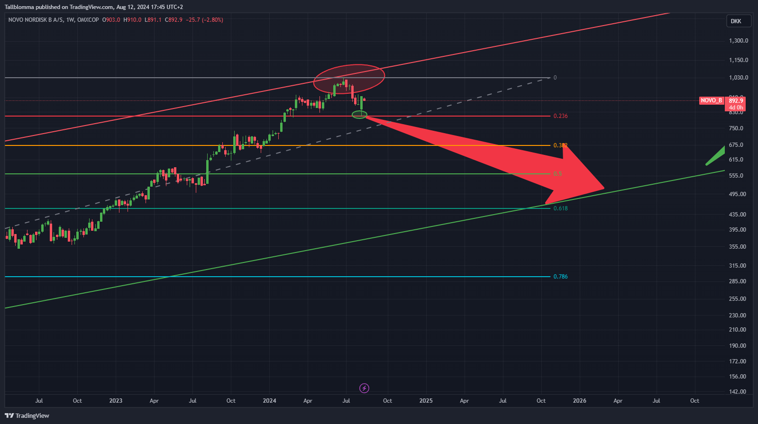Viewport: 758px width, 424px height.
Task: Select the Fibonacci 0.786 level label
Action: pos(560,277)
